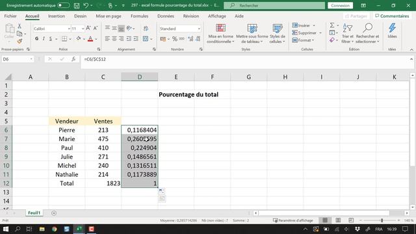Screen dimensions: 416x234
Task: Click the Feuil1 sheet tab
Action: [x=34, y=213]
